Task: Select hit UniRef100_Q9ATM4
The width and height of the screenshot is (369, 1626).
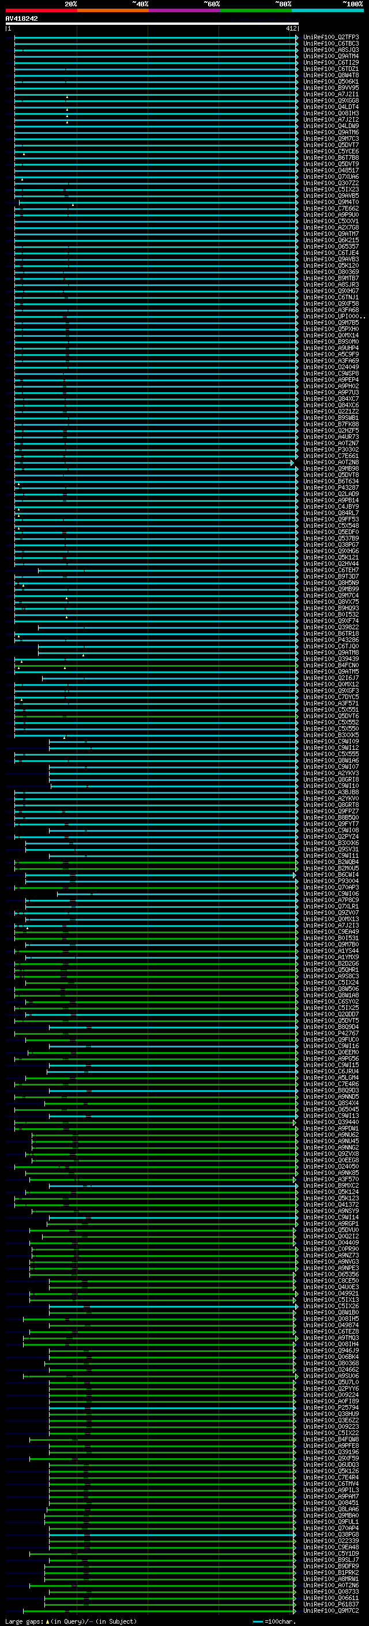Action: [x=331, y=56]
